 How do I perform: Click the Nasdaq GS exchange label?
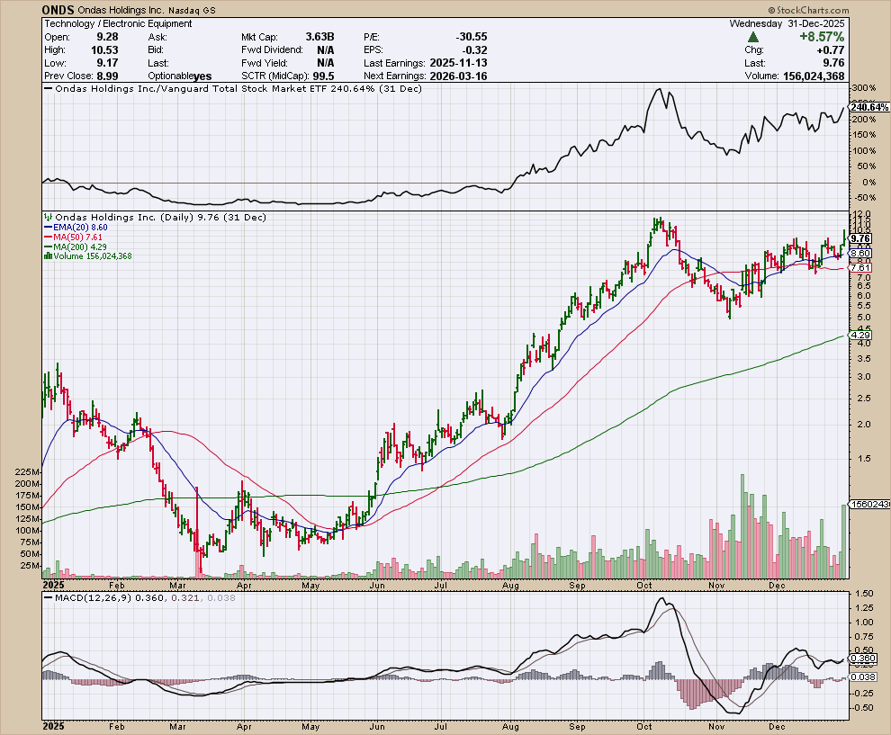click(x=192, y=10)
